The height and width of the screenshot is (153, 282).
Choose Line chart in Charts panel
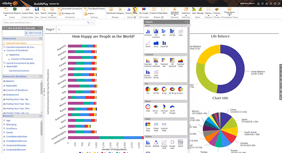pos(181,32)
